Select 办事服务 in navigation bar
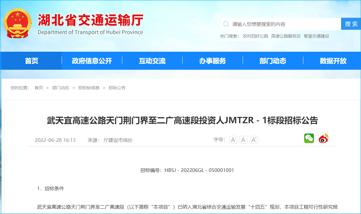This screenshot has height=214, width=361. tap(212, 61)
